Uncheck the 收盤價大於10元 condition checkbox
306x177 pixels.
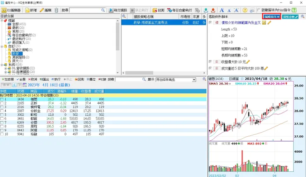point(210,62)
